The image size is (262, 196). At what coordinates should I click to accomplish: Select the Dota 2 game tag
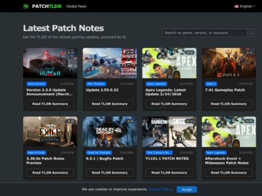coord(211,84)
